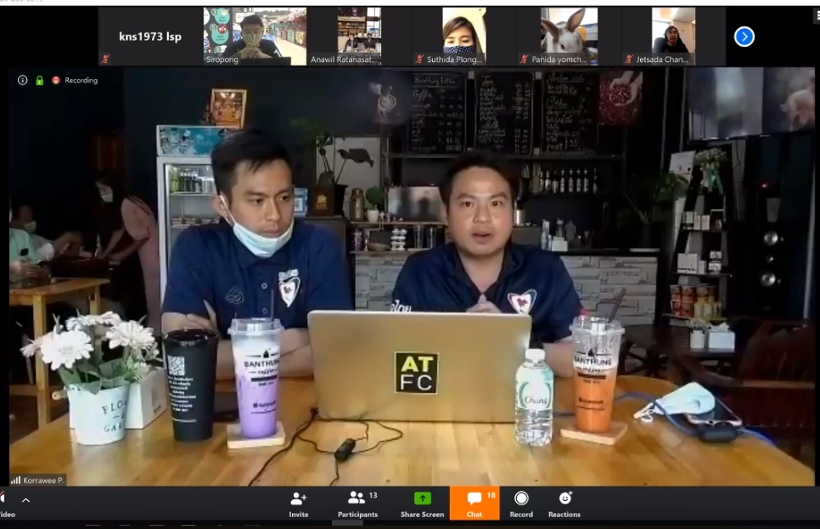Show next participants with blue arrow
Image resolution: width=820 pixels, height=529 pixels.
744,37
